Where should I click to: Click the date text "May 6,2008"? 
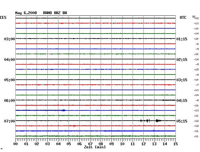click(26, 13)
